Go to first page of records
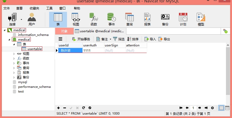232x118 pixels. click(x=181, y=108)
